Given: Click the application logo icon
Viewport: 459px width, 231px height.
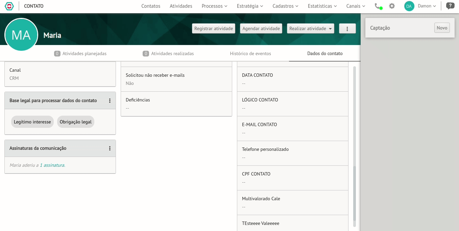Looking at the screenshot, I should (x=9, y=6).
